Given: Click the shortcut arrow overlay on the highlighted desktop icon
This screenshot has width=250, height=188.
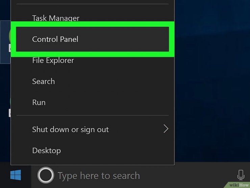Looking at the screenshot, I should click(x=10, y=49).
